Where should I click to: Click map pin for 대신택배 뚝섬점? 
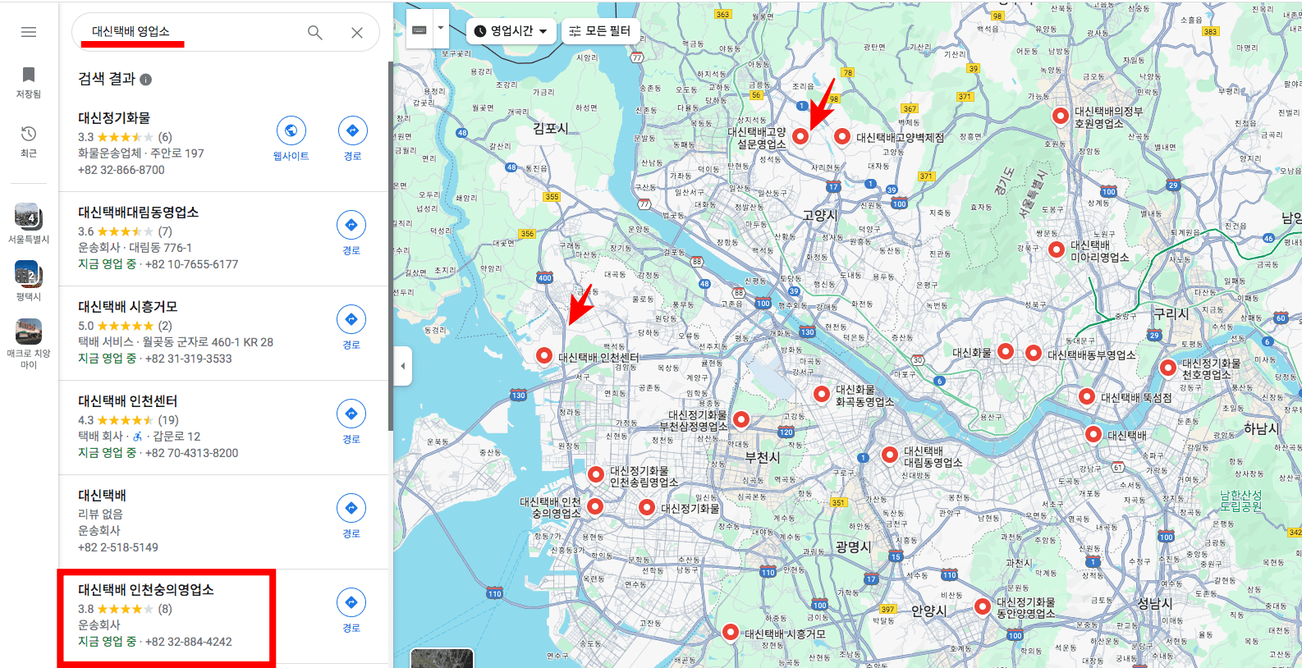[1087, 397]
